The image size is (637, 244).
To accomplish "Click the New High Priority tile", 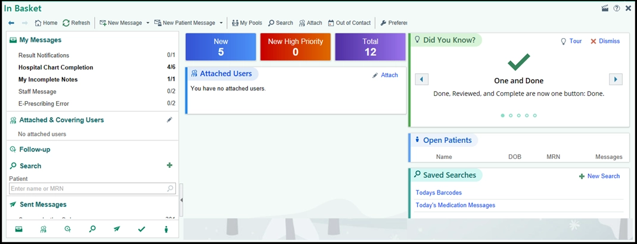I will [295, 47].
